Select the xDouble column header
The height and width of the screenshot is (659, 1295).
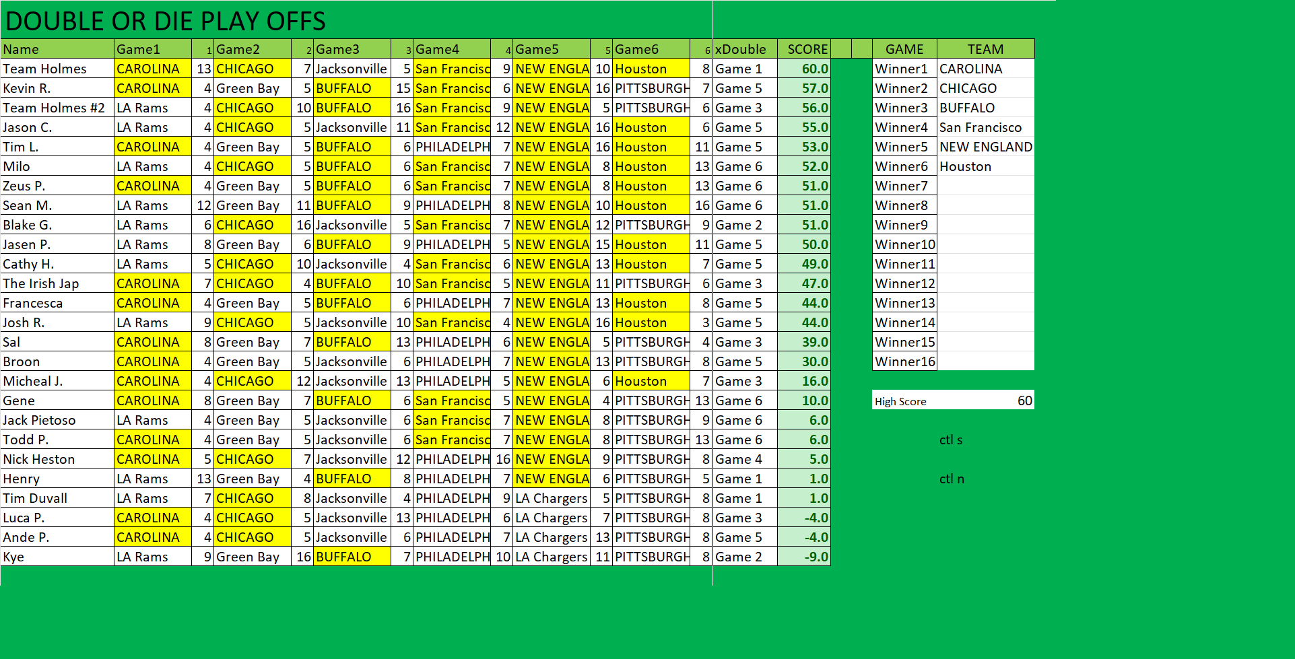coord(745,49)
